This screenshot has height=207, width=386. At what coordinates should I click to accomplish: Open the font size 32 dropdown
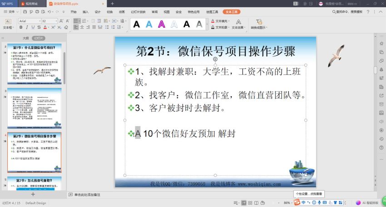tap(56, 21)
